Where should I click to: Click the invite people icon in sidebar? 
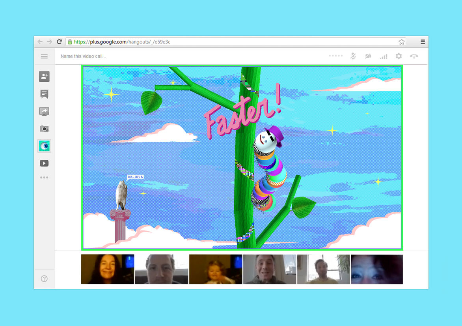point(44,77)
